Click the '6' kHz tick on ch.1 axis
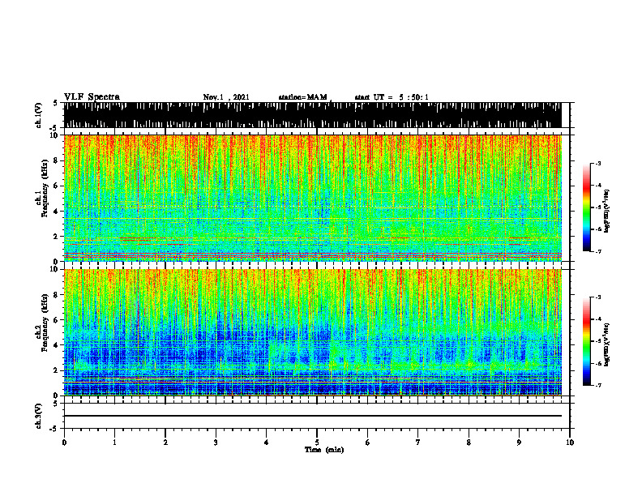Screen dimensions: 642x496 [57, 186]
